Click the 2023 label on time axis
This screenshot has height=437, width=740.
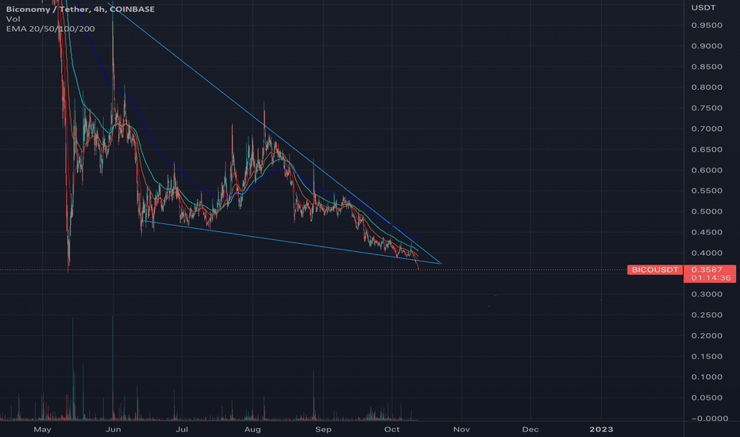(601, 429)
